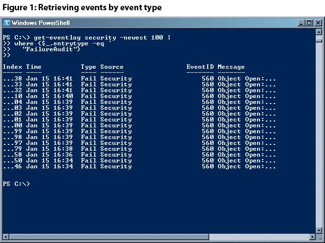Image resolution: width=325 pixels, height=243 pixels.
Task: Click the vertical scrollbar down arrow
Action: 319,230
